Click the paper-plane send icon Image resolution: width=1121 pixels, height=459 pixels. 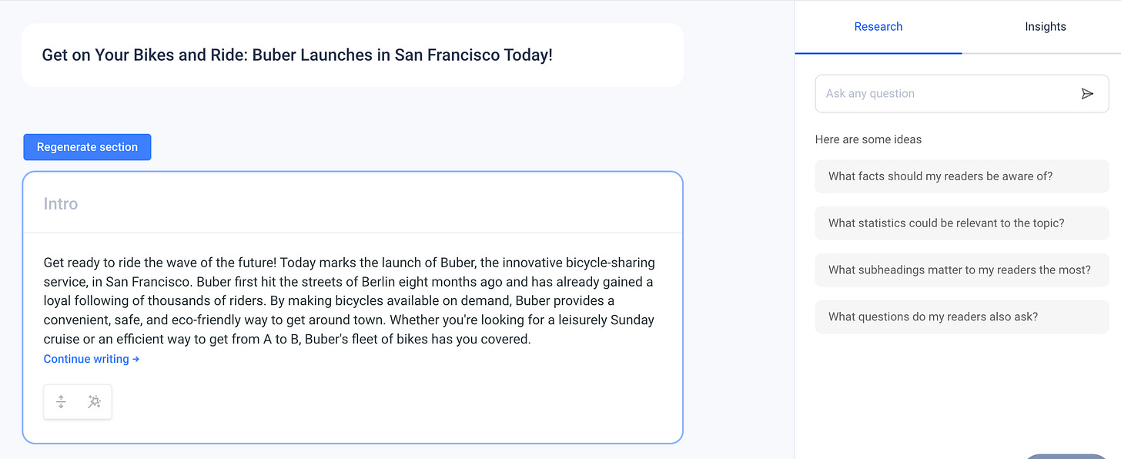coord(1087,94)
